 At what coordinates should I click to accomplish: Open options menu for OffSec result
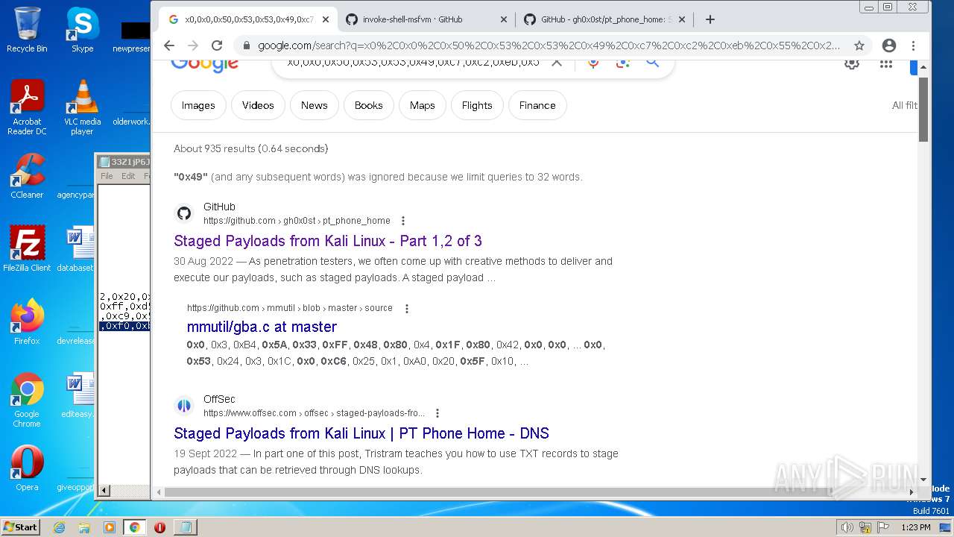tap(437, 413)
